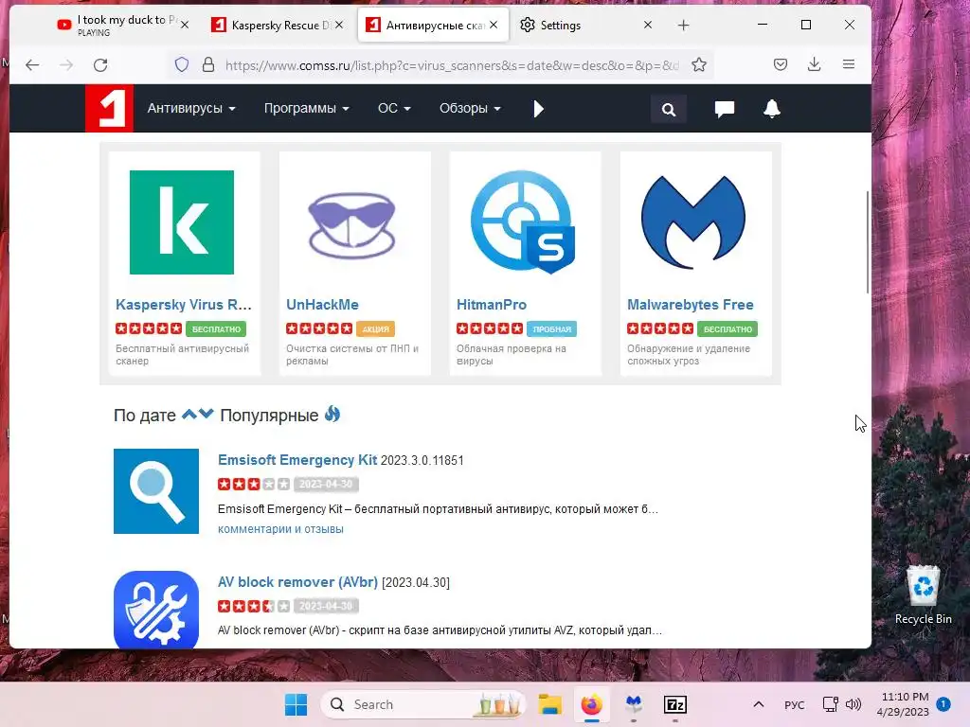Screen dimensions: 970x727
Task: Click the padlock site info icon
Action: pyautogui.click(x=208, y=64)
